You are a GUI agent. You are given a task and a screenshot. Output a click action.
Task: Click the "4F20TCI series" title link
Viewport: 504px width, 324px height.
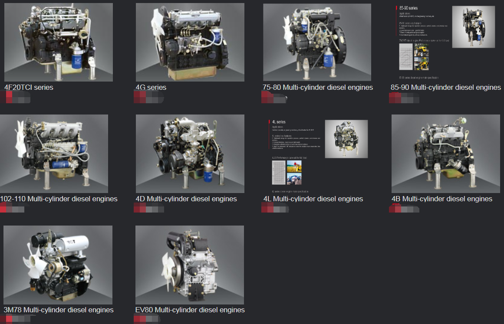[29, 88]
